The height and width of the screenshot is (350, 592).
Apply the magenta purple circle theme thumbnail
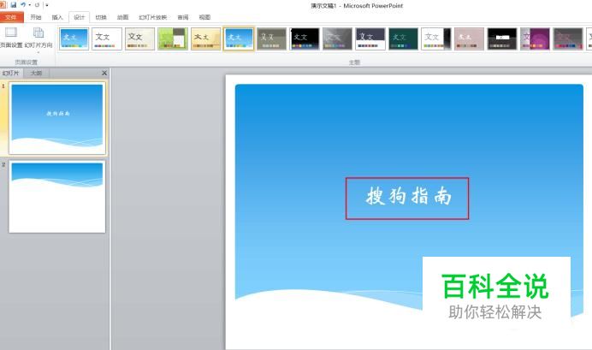535,39
